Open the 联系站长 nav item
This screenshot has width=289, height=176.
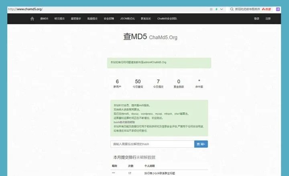coord(146,18)
